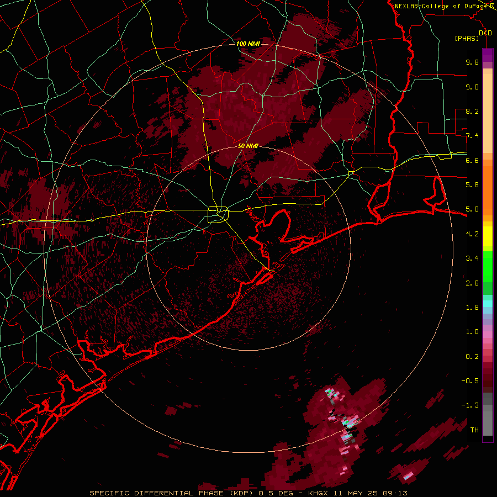Pick the bright green segment of color bar

pos(488,267)
